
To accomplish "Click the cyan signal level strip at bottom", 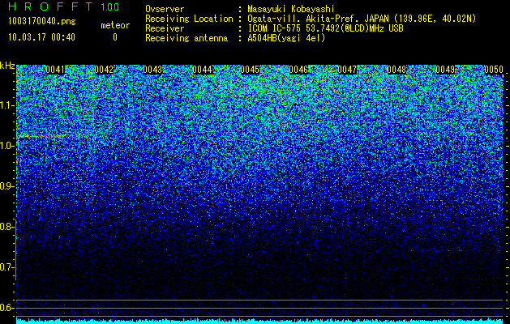I will tap(260, 322).
